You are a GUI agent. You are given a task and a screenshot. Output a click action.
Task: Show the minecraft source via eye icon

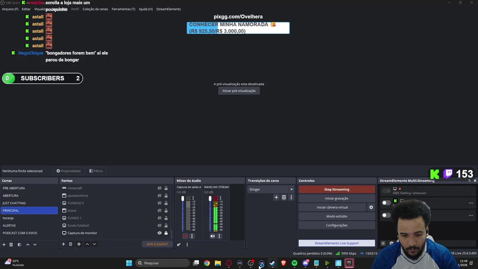[159, 188]
